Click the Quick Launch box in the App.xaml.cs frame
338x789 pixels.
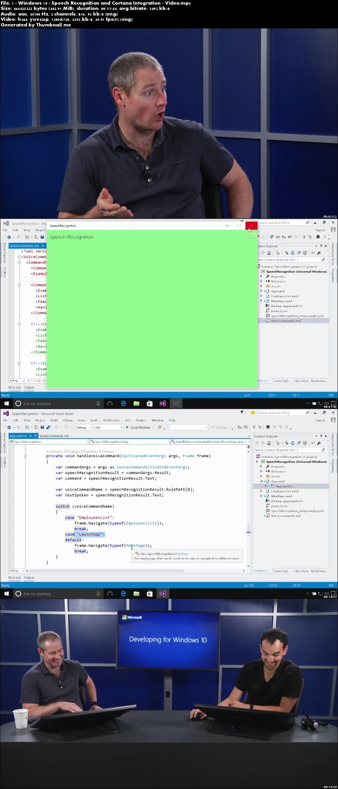(284, 413)
